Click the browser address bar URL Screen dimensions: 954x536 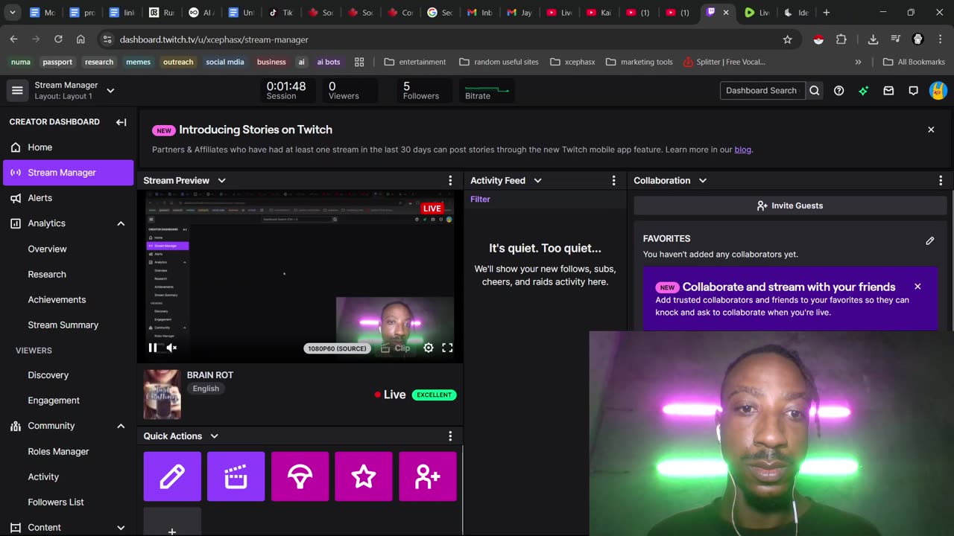point(214,39)
